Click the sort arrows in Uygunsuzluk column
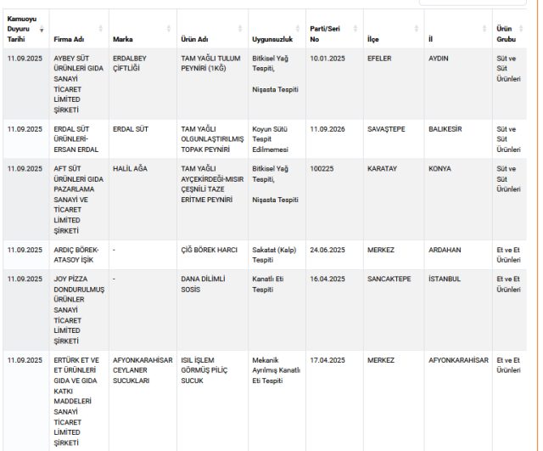The image size is (543, 451). [x=299, y=30]
